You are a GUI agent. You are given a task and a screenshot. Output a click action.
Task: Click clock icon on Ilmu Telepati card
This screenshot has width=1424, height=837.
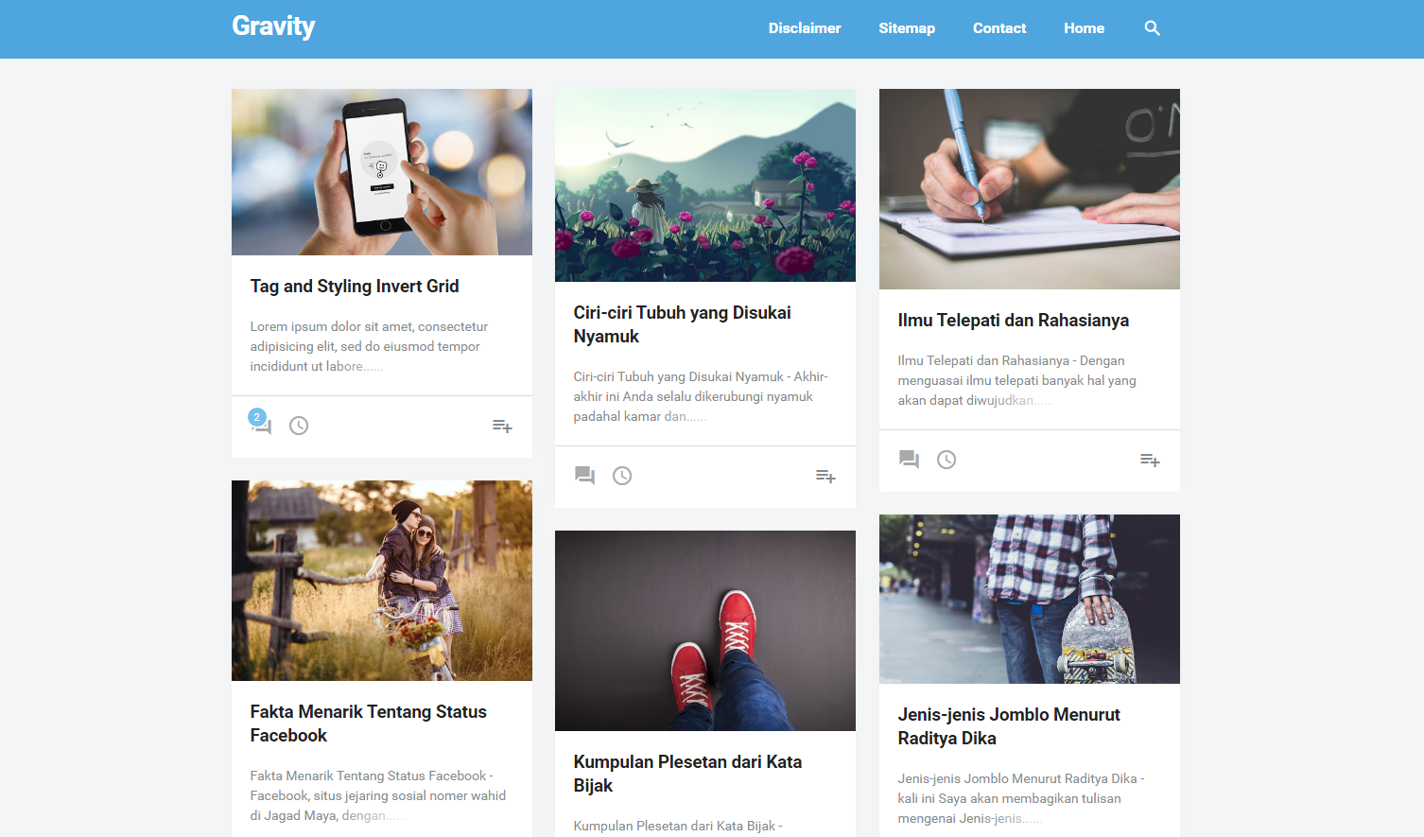tap(946, 460)
